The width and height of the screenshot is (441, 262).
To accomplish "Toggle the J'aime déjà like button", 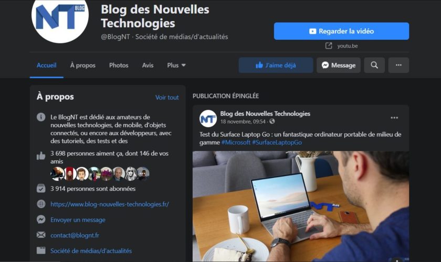I will 276,65.
